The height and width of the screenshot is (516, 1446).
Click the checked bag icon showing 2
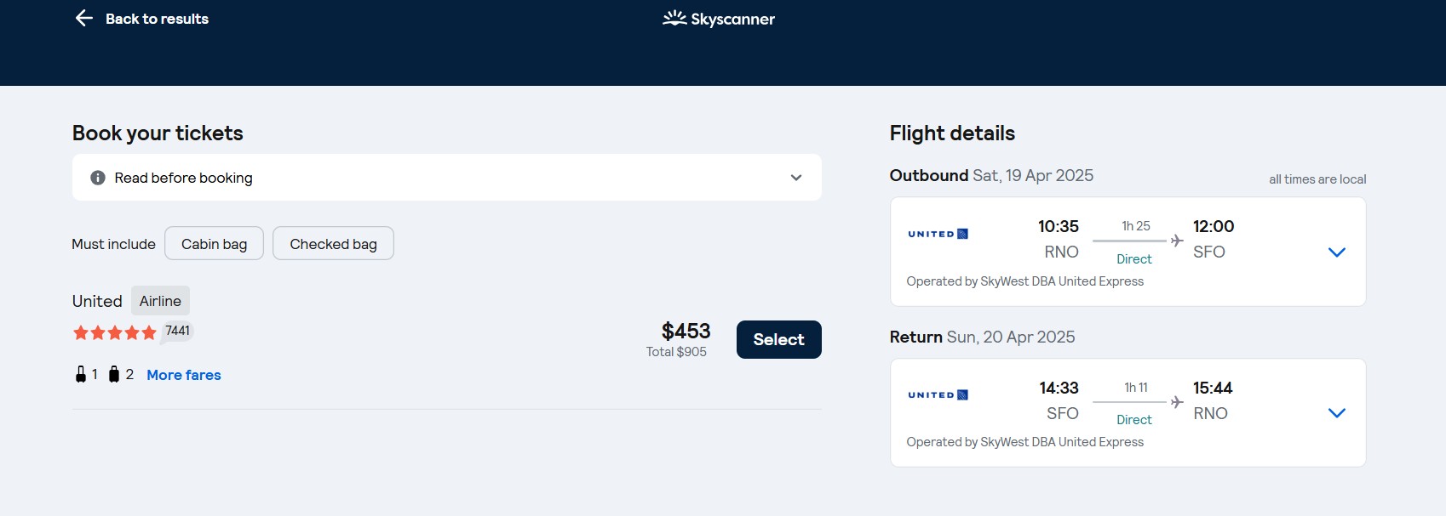(x=114, y=374)
